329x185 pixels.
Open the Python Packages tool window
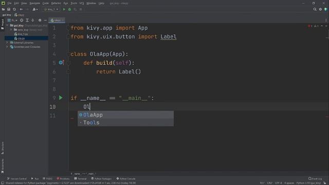(x=101, y=179)
